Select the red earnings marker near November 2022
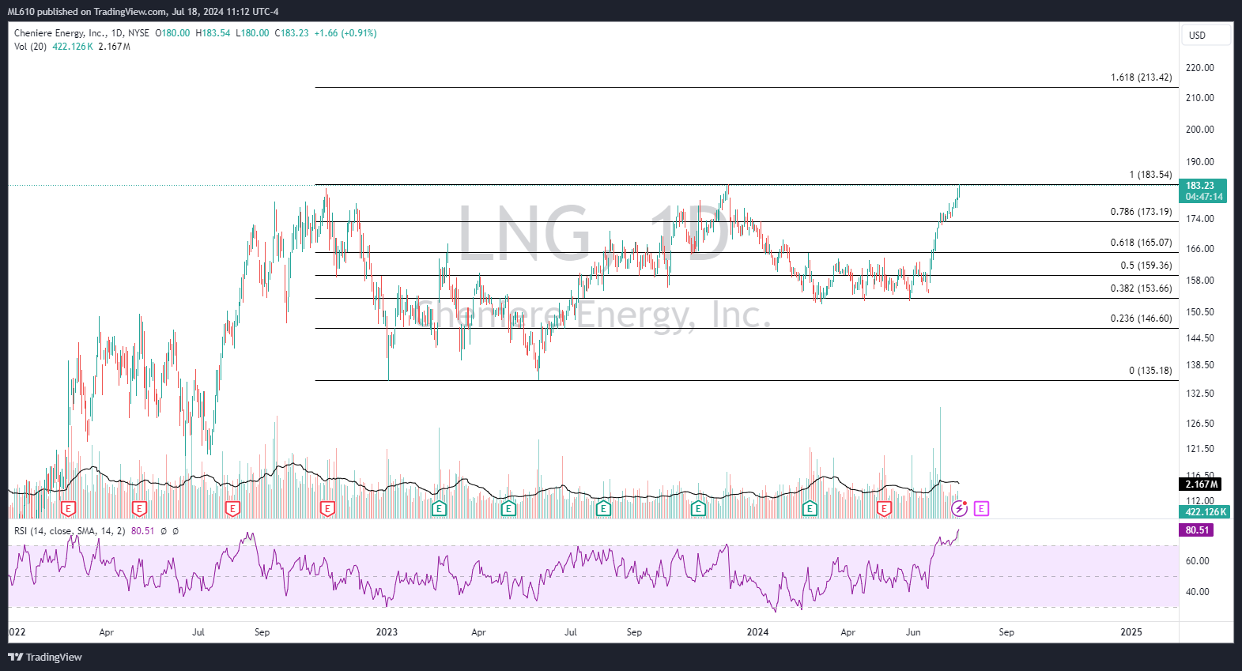Screen dimensions: 1242x671 [x=327, y=509]
